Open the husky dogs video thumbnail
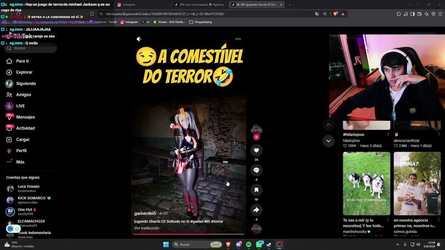445x250 pixels. click(366, 183)
